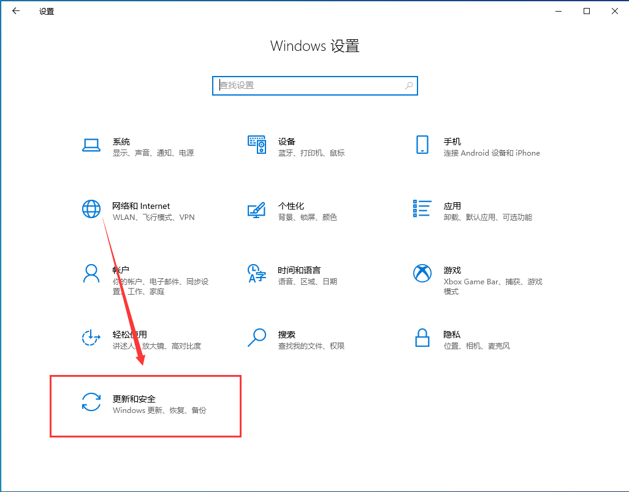Image resolution: width=629 pixels, height=492 pixels.
Task: Click text 语音、区域、日期
Action: (308, 281)
